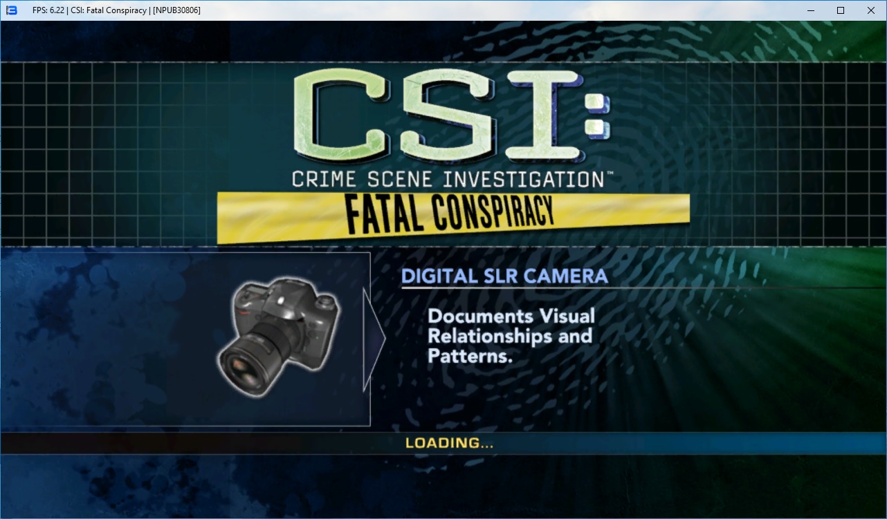Click the colon symbol after CSI logo
Screen dimensions: 887x519
tap(597, 117)
